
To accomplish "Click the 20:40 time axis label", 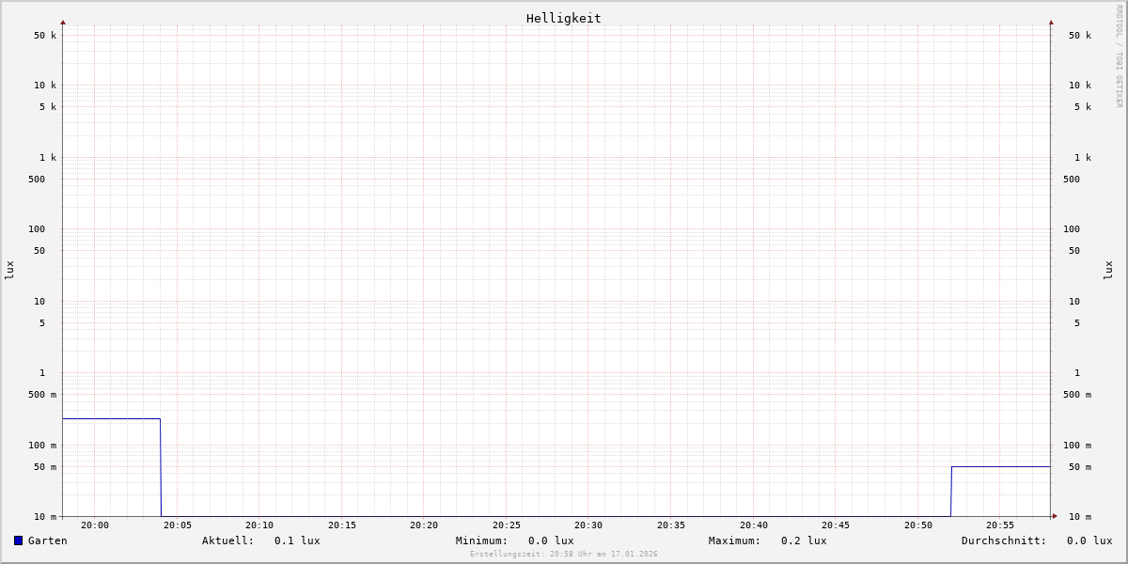I will tap(754, 525).
